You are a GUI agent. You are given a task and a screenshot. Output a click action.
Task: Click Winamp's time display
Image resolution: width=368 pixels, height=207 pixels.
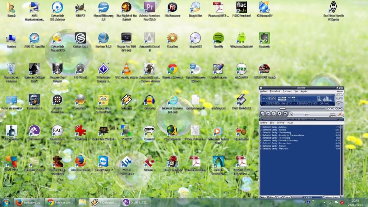click(271, 98)
